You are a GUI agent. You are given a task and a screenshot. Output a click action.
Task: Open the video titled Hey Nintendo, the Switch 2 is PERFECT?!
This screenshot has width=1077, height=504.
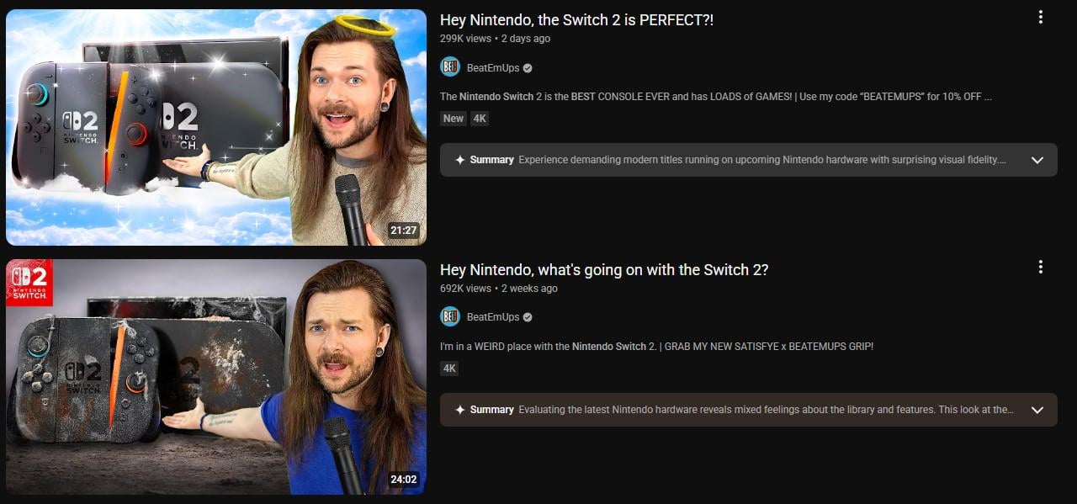point(577,19)
